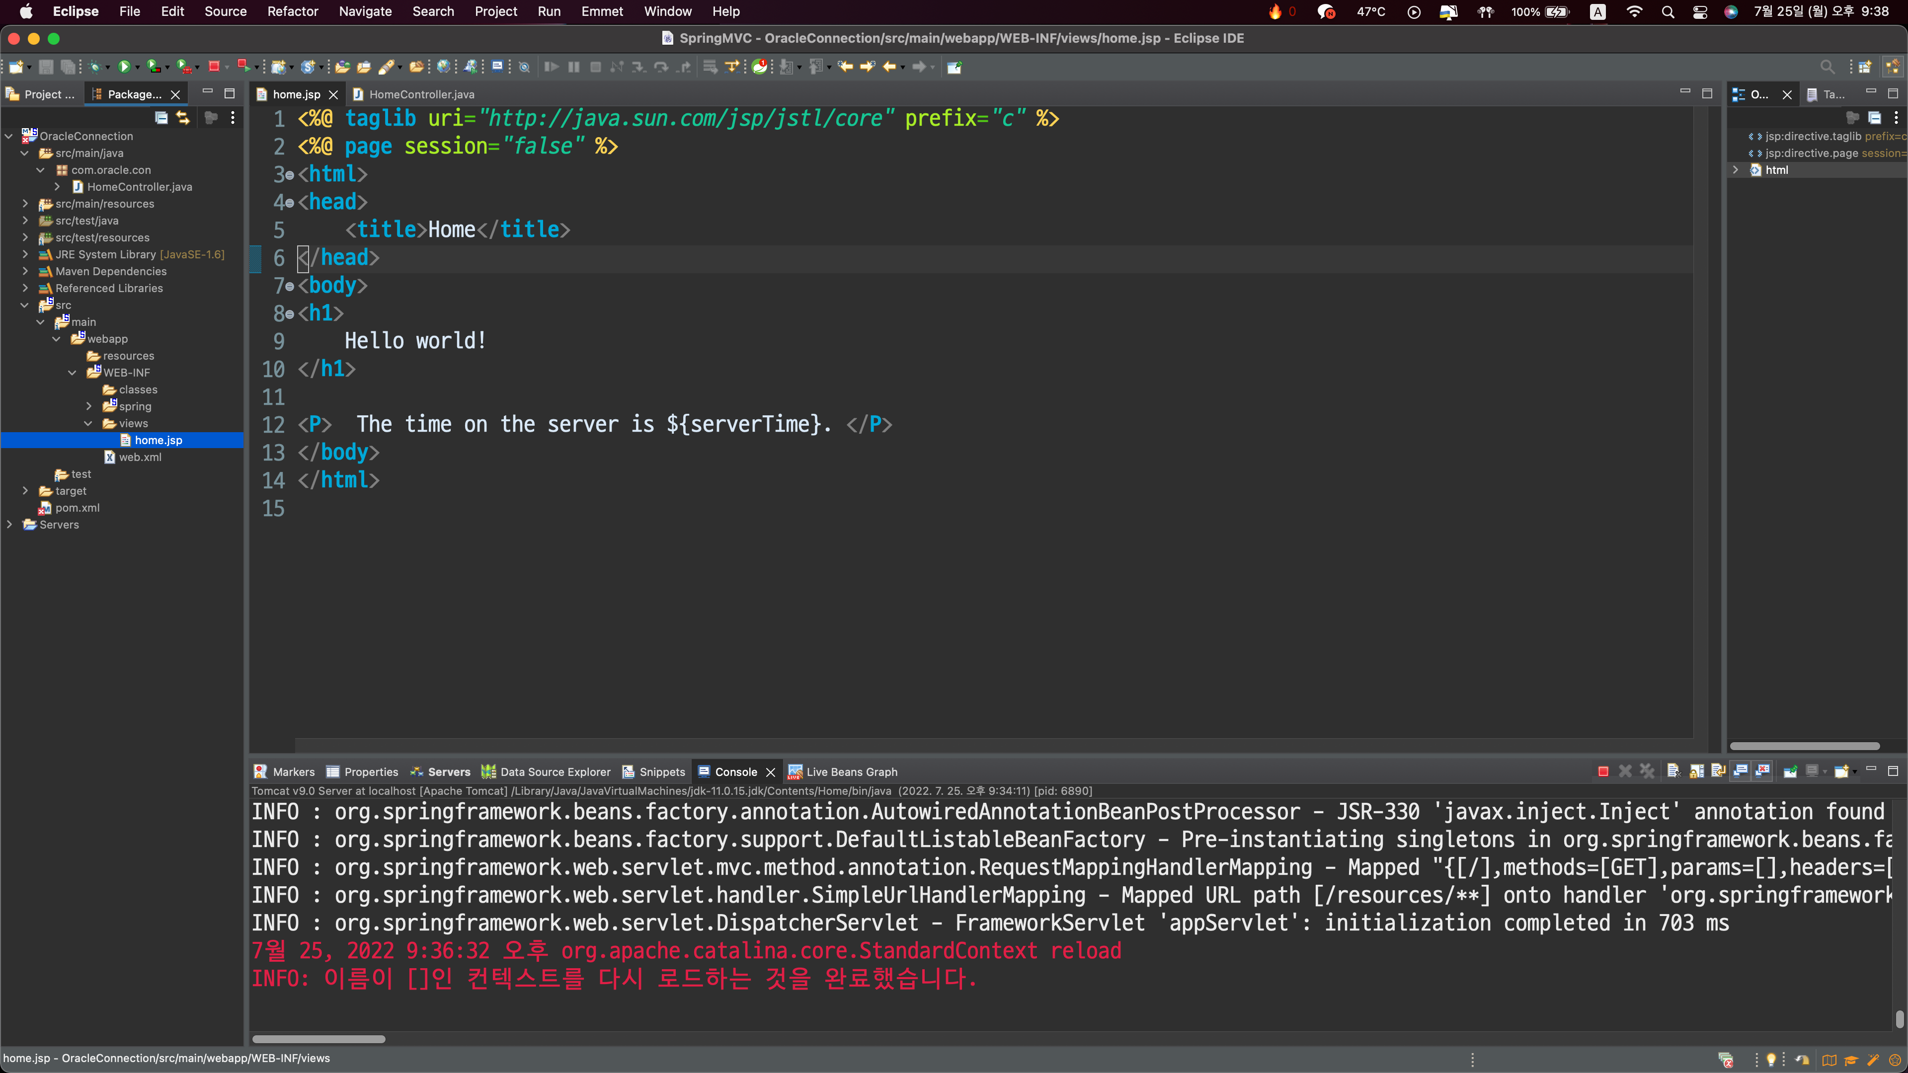The image size is (1908, 1073).
Task: Open the Servers view tab
Action: coord(448,771)
